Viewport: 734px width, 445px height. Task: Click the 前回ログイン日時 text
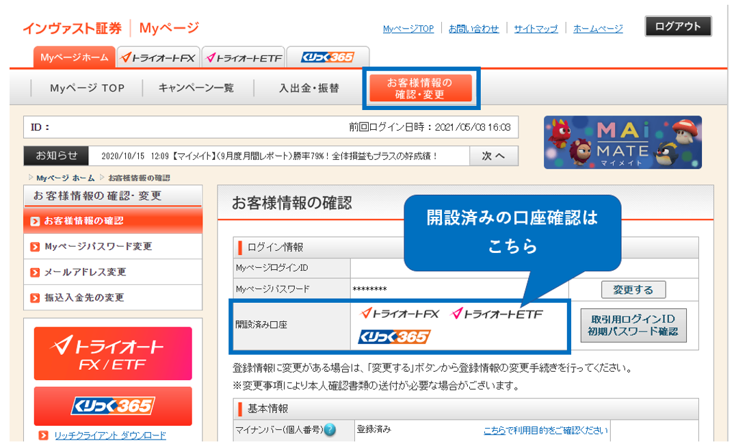[430, 127]
